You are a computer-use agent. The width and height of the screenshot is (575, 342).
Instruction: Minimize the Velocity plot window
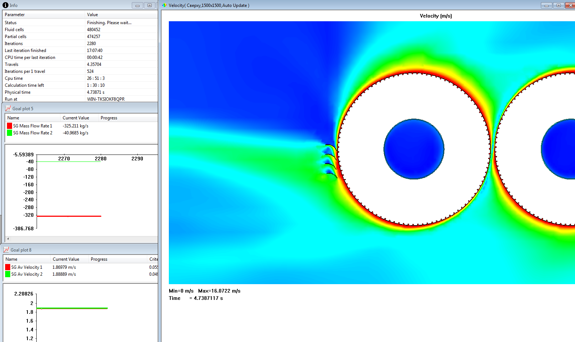(546, 5)
